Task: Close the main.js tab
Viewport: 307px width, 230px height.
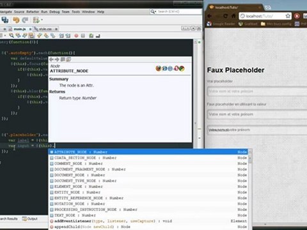Action: tap(30, 29)
